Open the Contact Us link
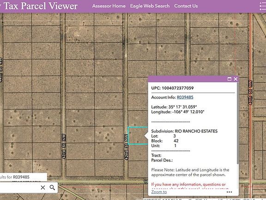 click(186, 6)
